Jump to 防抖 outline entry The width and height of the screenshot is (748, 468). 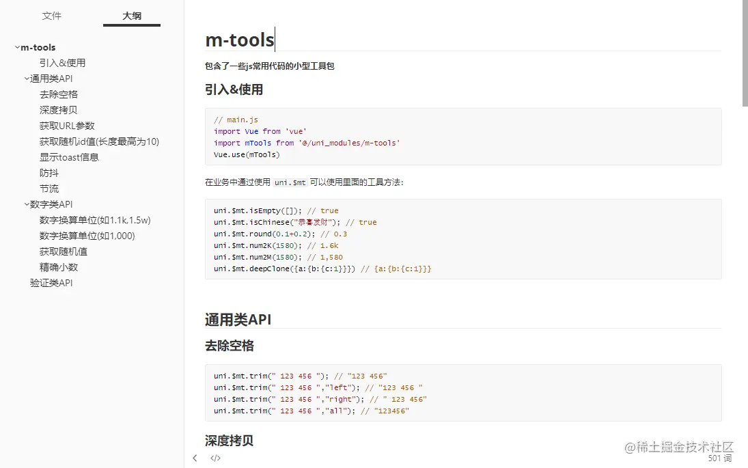[x=49, y=173]
